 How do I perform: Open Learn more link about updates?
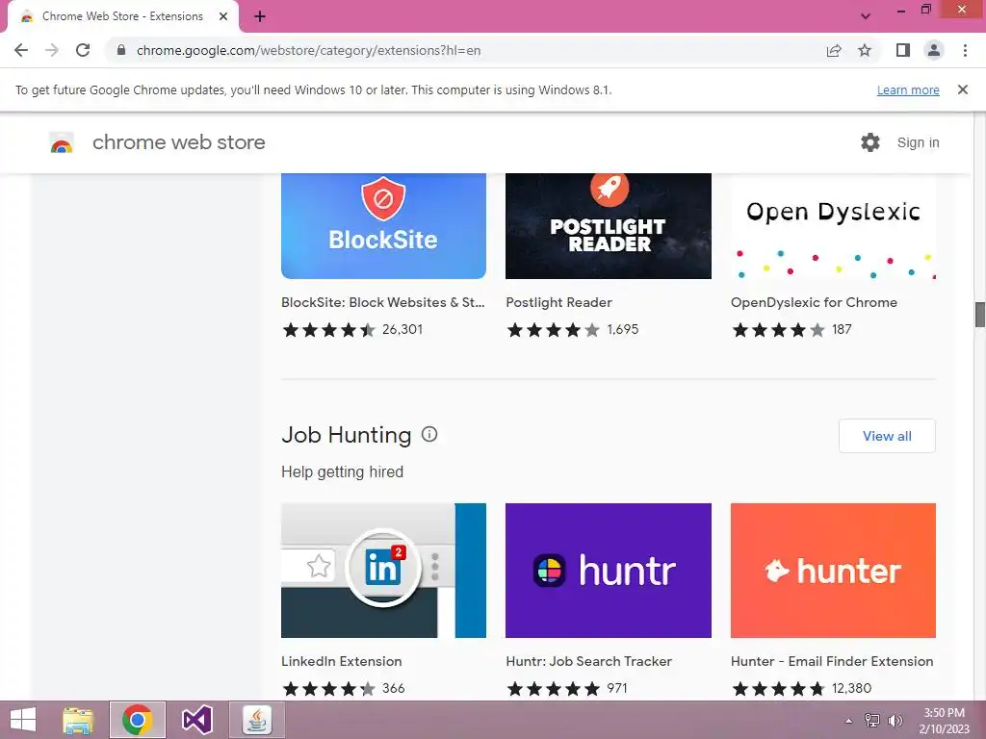[908, 89]
